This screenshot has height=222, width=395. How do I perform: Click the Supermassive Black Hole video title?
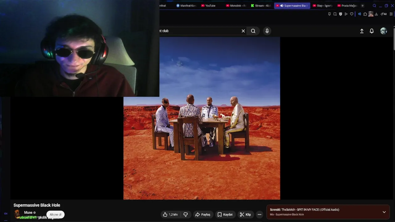tap(37, 205)
